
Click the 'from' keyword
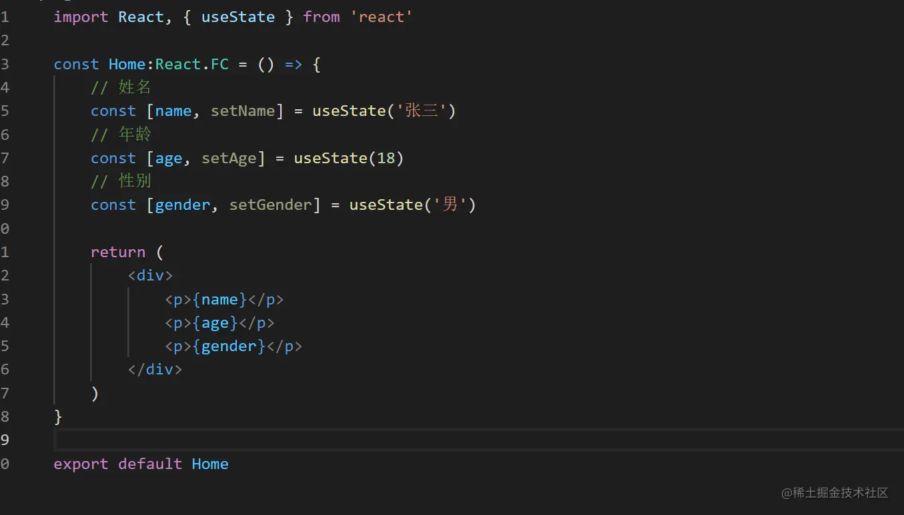(322, 17)
